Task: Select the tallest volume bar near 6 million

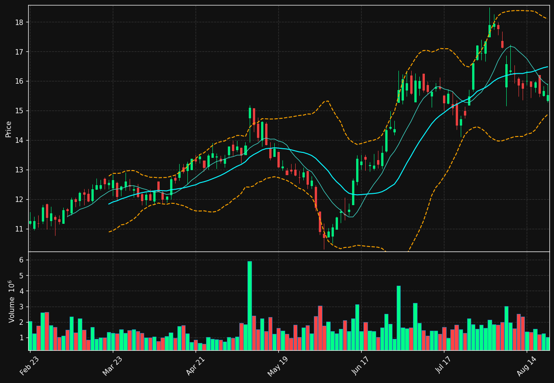Action: [250, 306]
